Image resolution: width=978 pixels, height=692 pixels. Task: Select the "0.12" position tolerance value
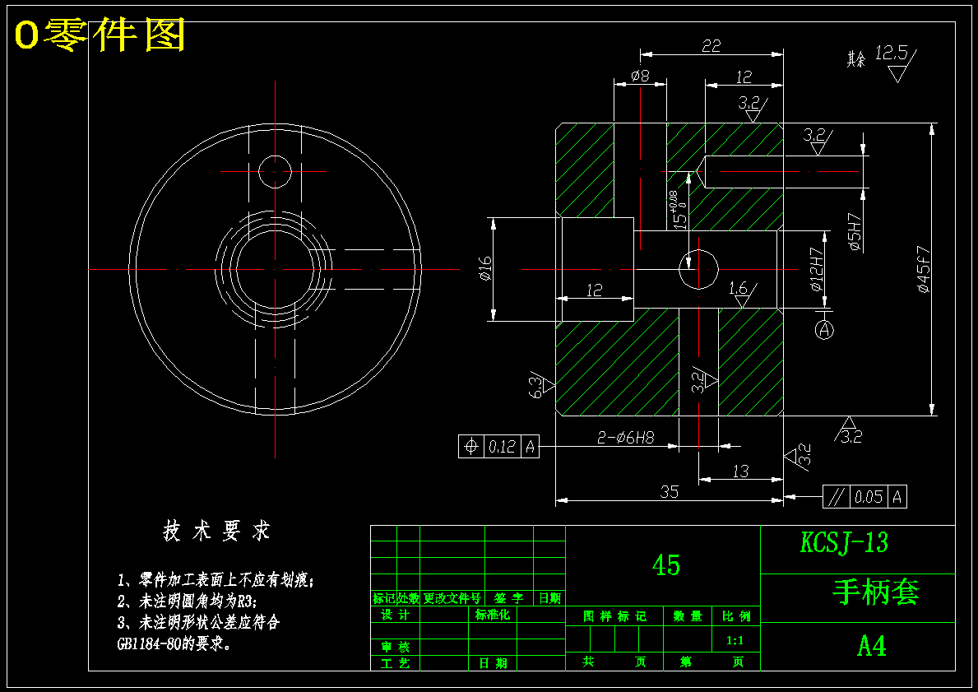[x=502, y=446]
